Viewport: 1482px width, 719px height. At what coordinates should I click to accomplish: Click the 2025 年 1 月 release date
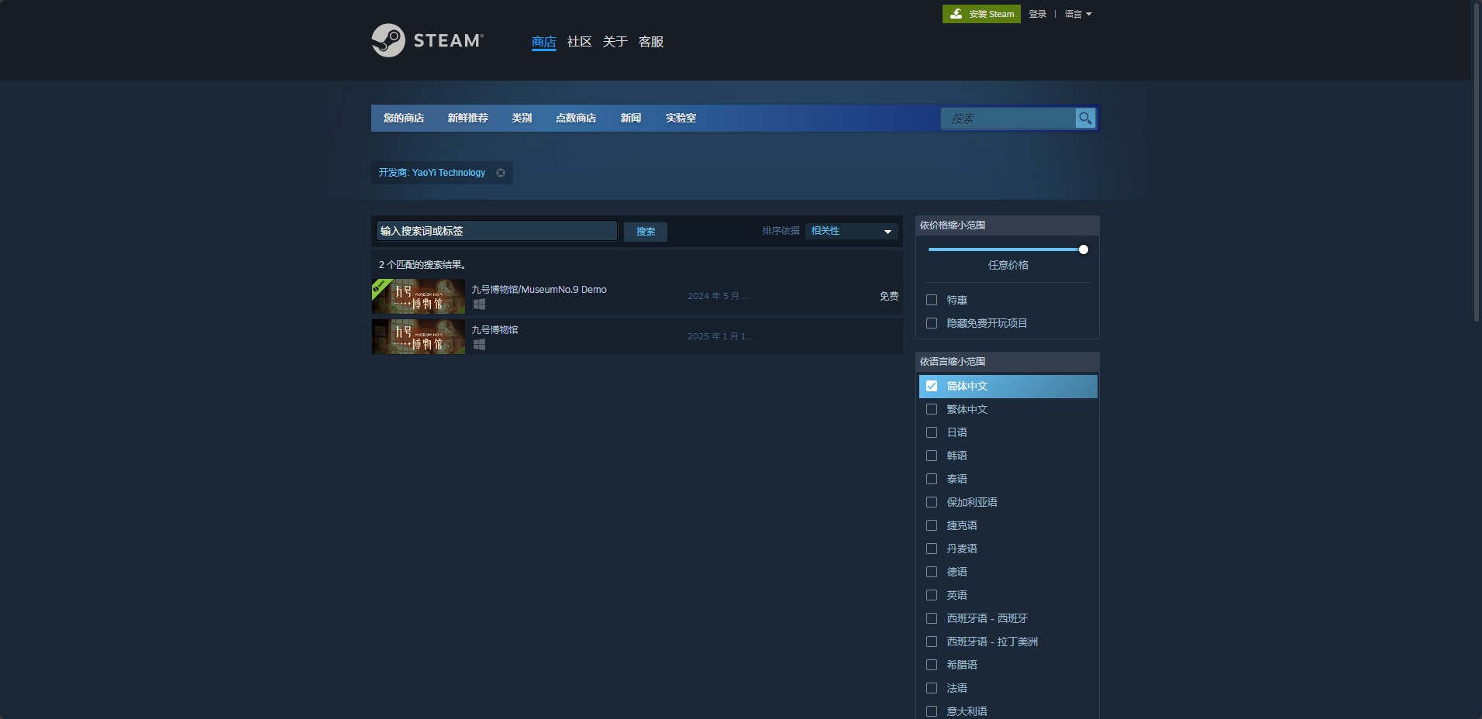pos(719,336)
